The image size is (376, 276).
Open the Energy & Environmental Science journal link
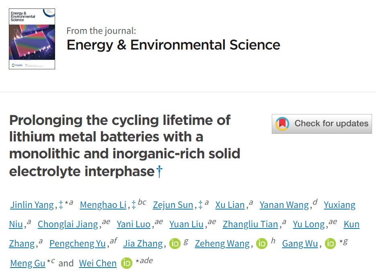point(173,44)
